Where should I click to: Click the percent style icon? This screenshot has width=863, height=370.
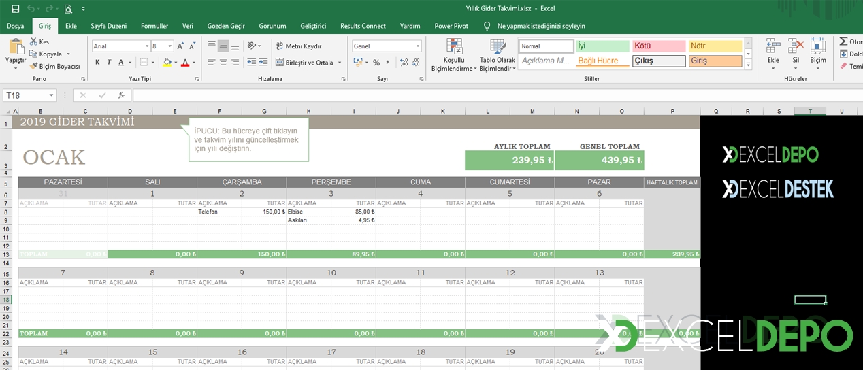(x=376, y=63)
